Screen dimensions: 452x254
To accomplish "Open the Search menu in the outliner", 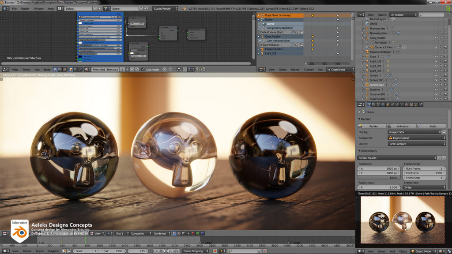I will pyautogui.click(x=382, y=15).
